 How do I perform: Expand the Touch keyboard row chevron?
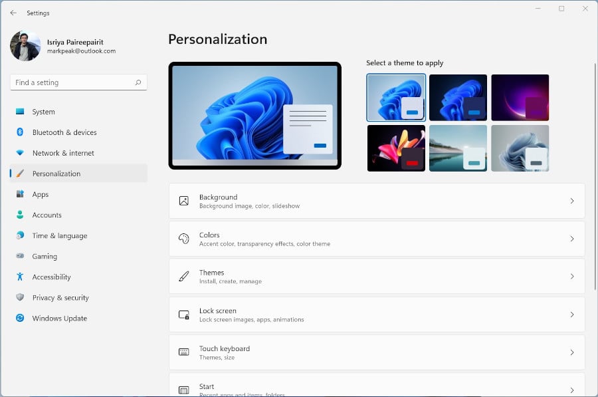tap(572, 352)
